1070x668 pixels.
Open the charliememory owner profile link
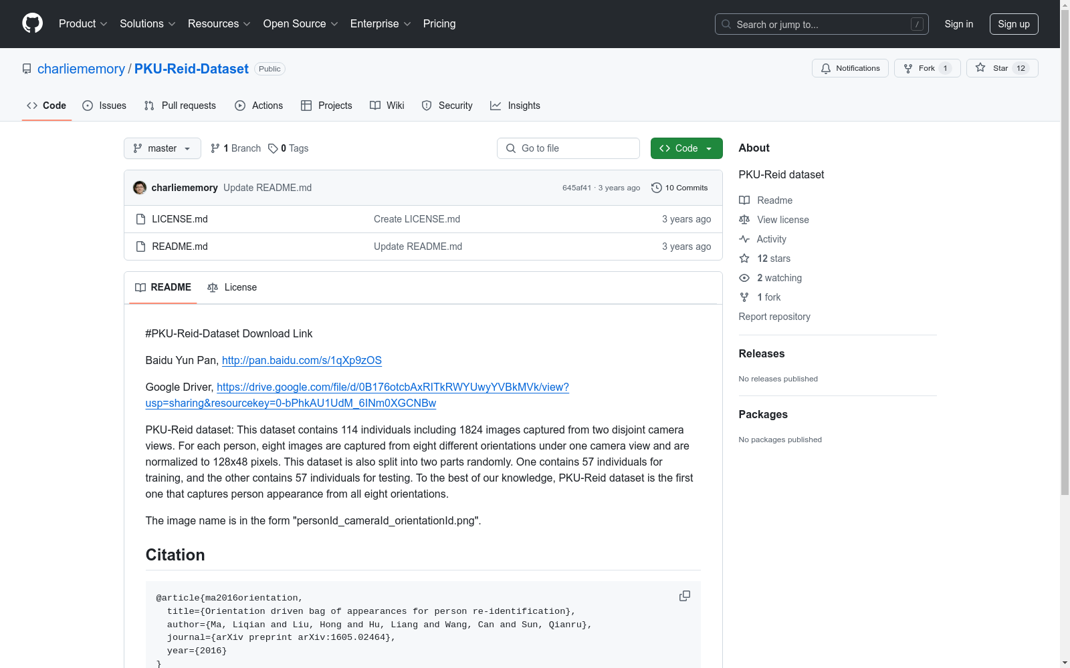(x=81, y=69)
